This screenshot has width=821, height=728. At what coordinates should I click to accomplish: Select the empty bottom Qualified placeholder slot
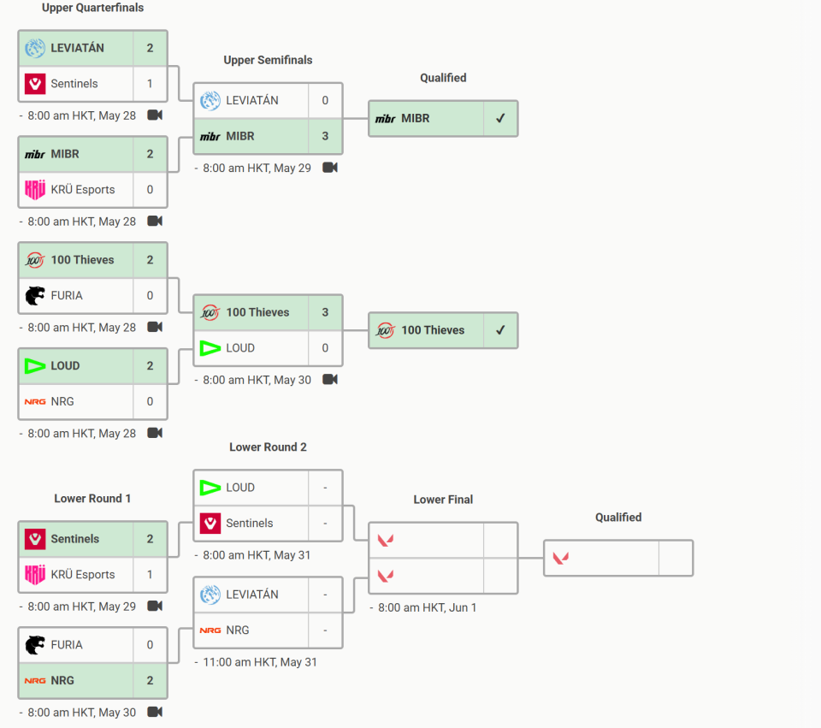click(618, 559)
